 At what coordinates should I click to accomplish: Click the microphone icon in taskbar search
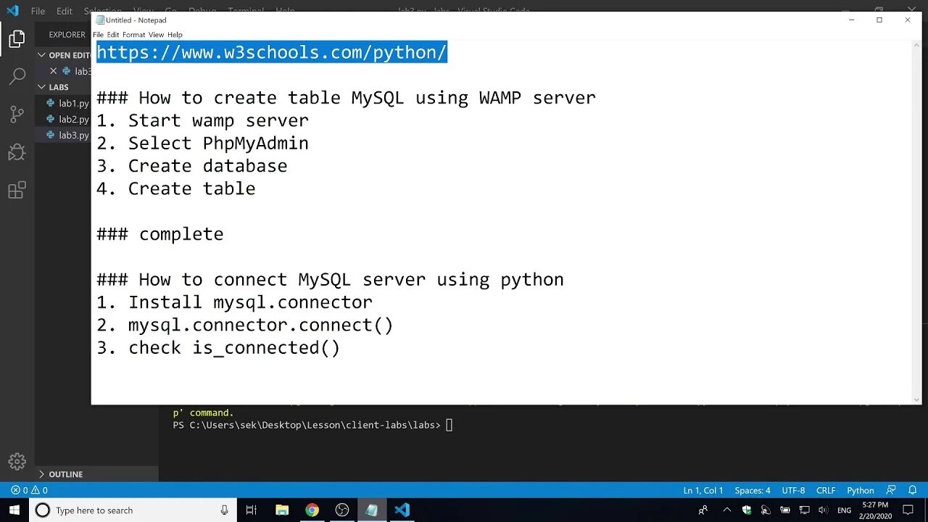pyautogui.click(x=225, y=510)
